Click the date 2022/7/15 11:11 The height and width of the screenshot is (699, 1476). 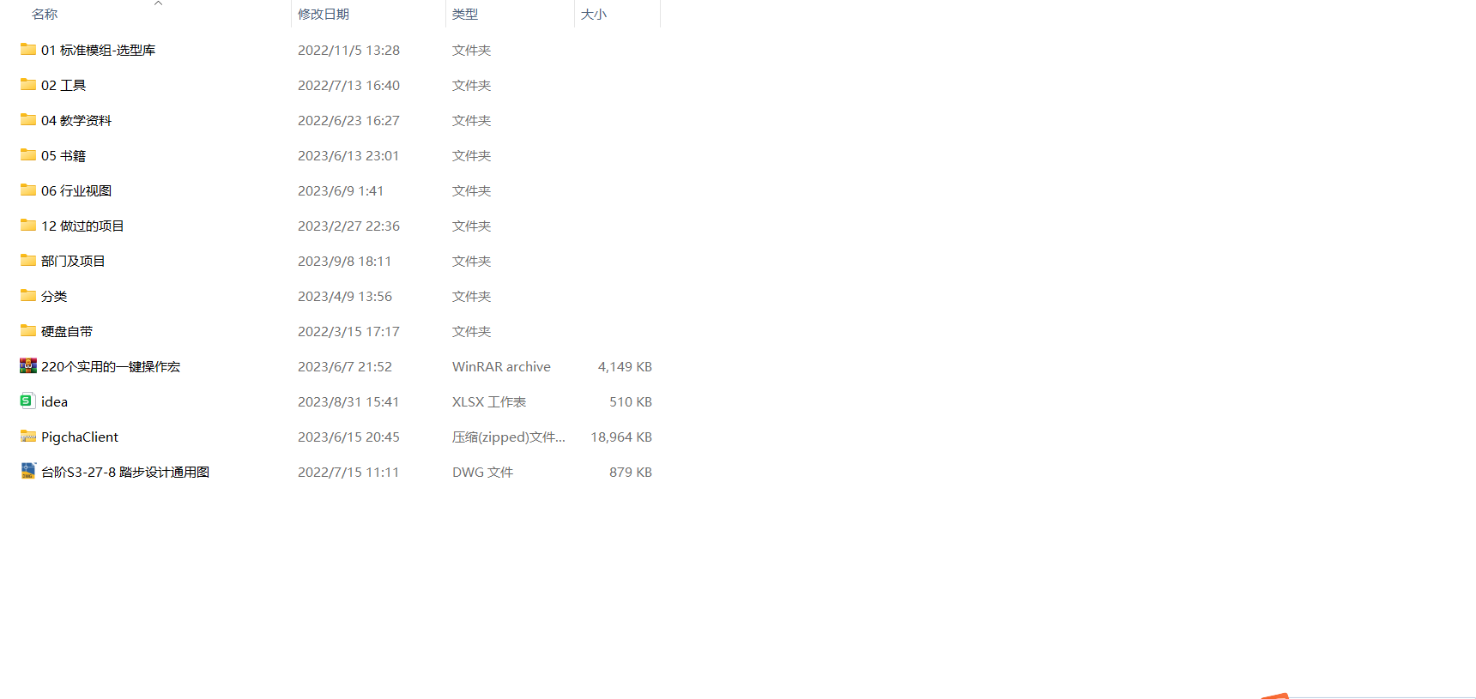tap(348, 473)
